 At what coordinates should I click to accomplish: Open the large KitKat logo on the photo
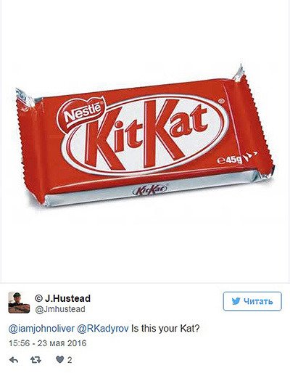coord(145,134)
